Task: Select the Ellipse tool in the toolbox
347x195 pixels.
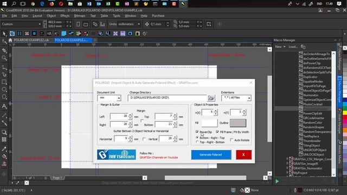Action: (x=4, y=89)
